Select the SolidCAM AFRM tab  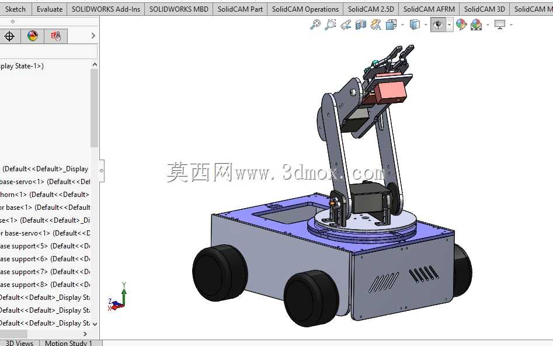[429, 9]
